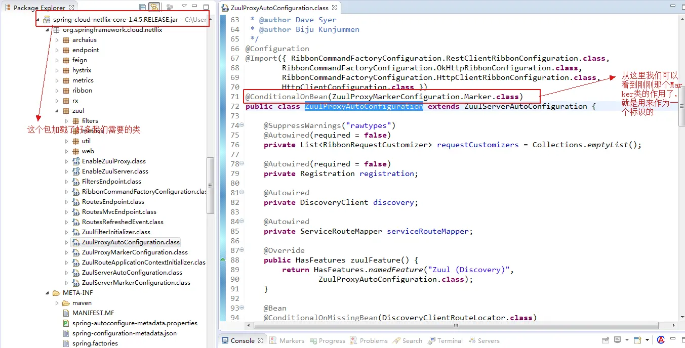Close the Package Explorer view tab

pyautogui.click(x=71, y=8)
